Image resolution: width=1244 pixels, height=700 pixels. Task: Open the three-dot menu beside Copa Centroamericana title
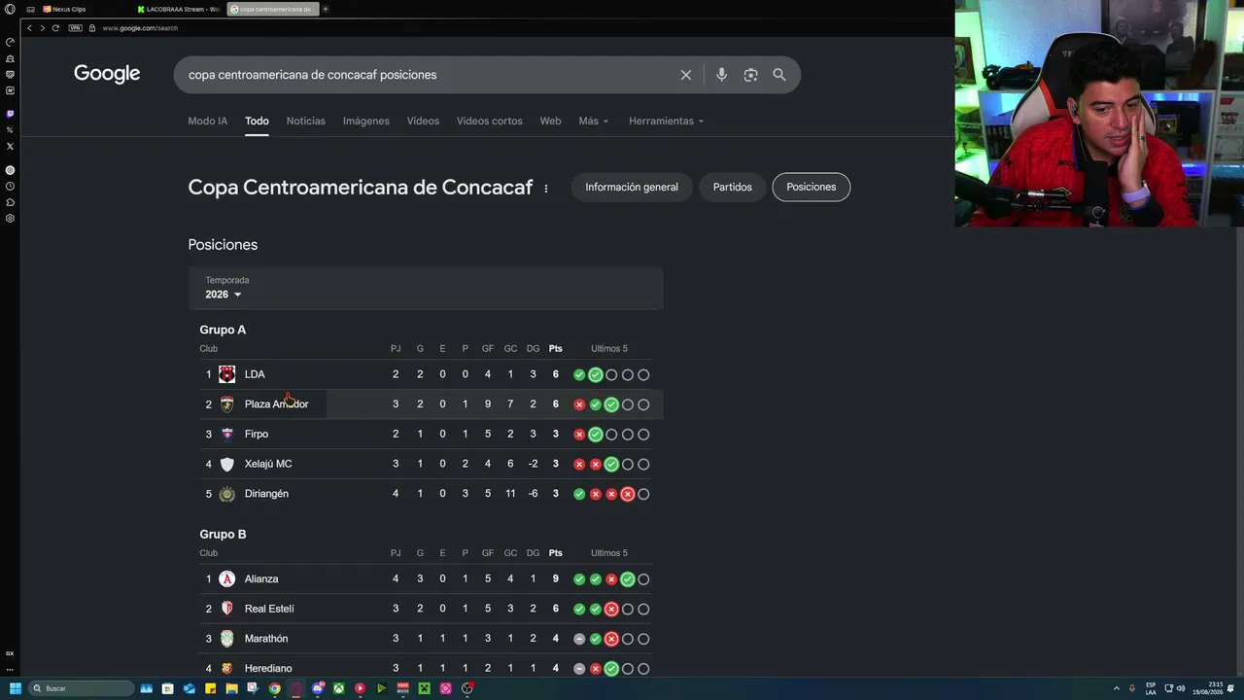click(x=546, y=188)
